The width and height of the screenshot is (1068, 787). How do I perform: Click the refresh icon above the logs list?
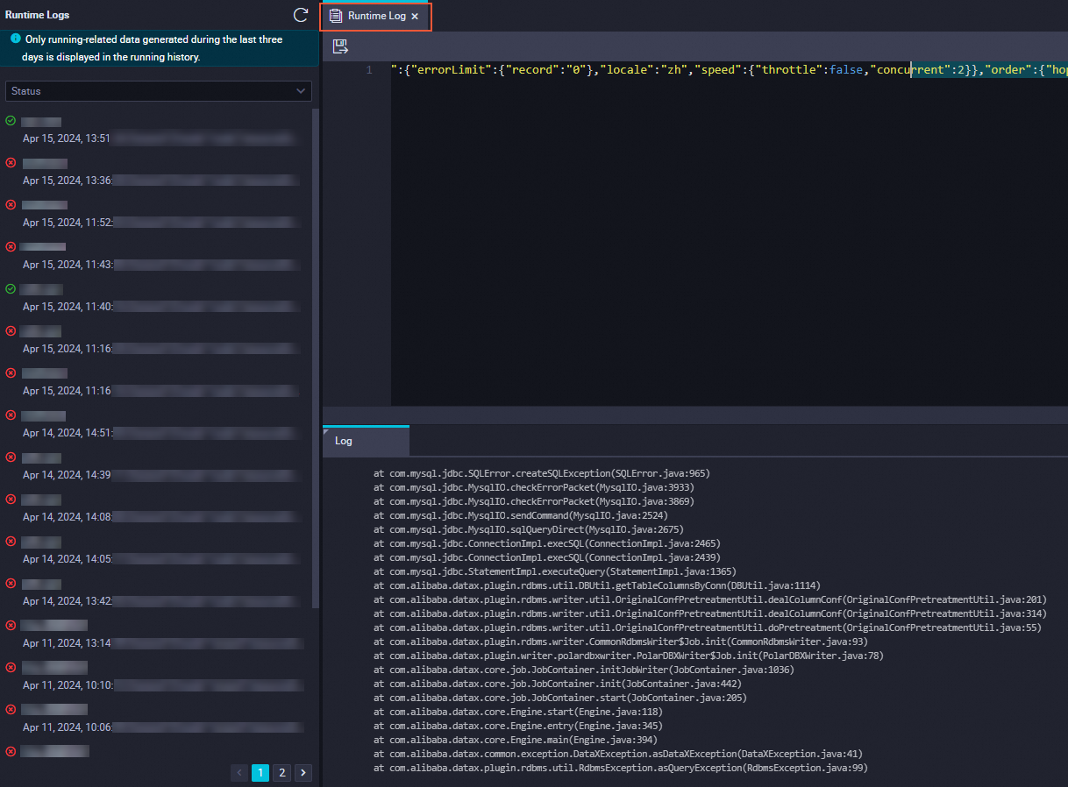point(300,15)
